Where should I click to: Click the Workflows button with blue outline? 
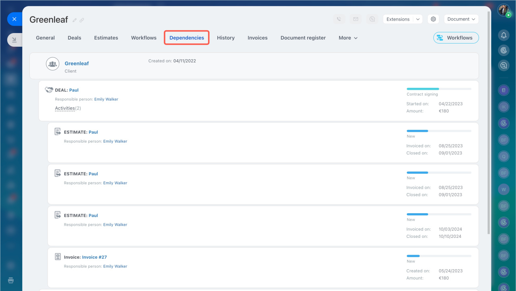click(x=456, y=37)
